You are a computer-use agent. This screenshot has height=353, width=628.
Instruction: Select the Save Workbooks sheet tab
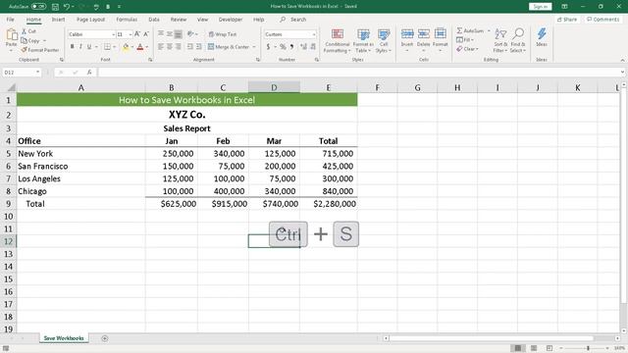click(64, 338)
